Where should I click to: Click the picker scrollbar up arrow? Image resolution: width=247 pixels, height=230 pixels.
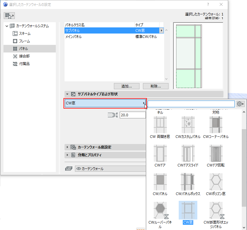coord(244,112)
